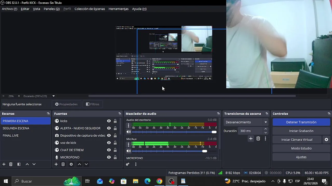Open the Editar menu
Screen dimensions: 332x186
(25, 9)
